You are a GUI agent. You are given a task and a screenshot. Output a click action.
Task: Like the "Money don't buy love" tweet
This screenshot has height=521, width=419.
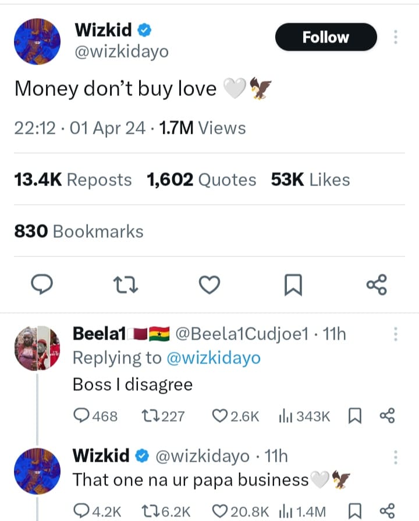tap(210, 284)
